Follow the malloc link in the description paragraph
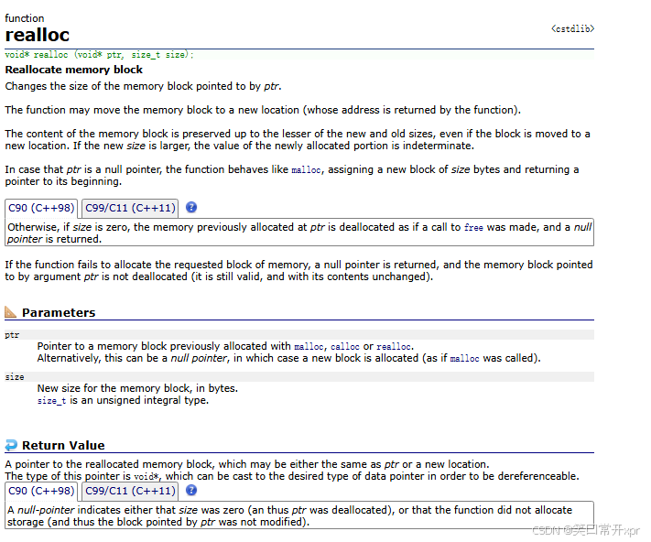The height and width of the screenshot is (542, 651). point(307,170)
